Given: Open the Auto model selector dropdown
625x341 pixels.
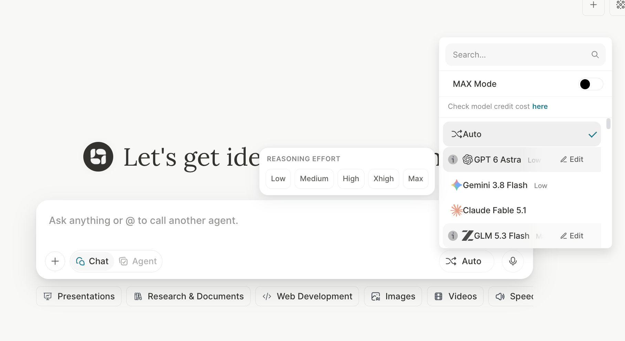Looking at the screenshot, I should click(x=467, y=261).
